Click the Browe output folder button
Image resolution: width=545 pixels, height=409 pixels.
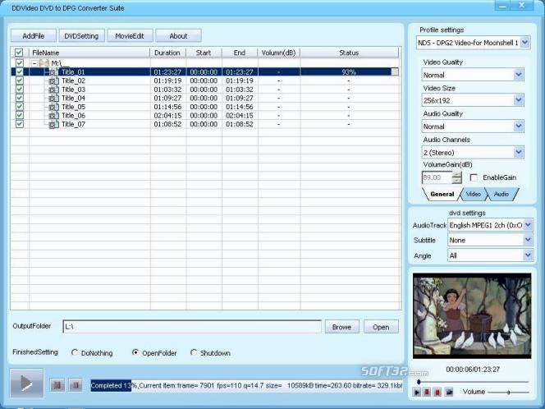(341, 327)
